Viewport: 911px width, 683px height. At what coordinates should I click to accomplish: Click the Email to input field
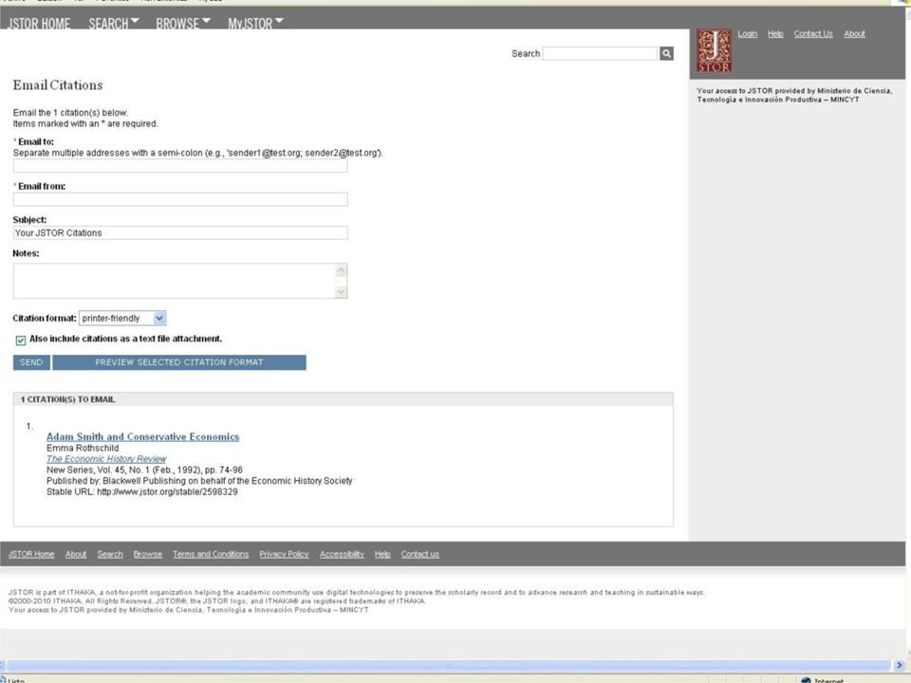point(180,165)
